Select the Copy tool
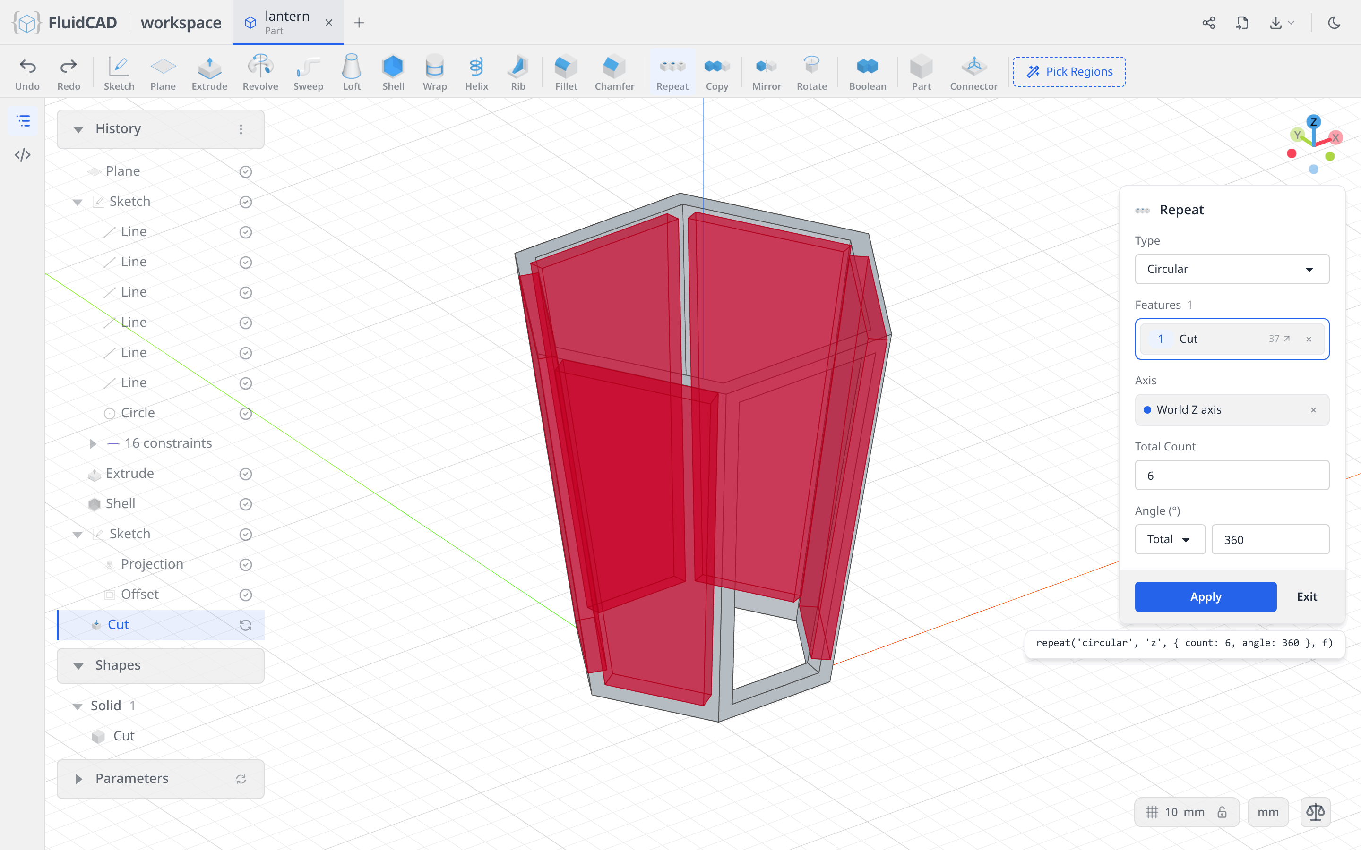 (716, 73)
